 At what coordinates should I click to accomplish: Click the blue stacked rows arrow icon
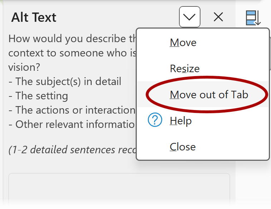tap(253, 18)
